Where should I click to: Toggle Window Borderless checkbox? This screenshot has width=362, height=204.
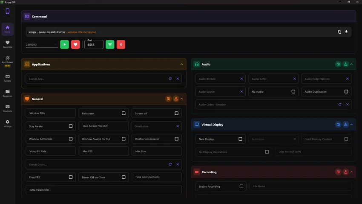(x=71, y=139)
